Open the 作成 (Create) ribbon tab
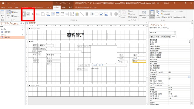The image size is (194, 109). pos(17,8)
